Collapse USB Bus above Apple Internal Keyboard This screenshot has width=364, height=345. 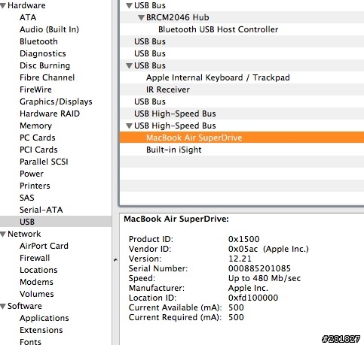click(129, 66)
